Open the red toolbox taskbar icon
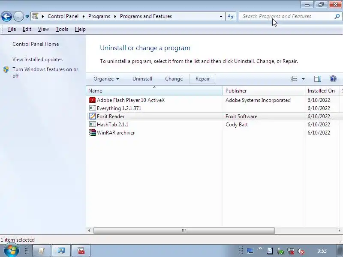The image size is (343, 257). 81,251
